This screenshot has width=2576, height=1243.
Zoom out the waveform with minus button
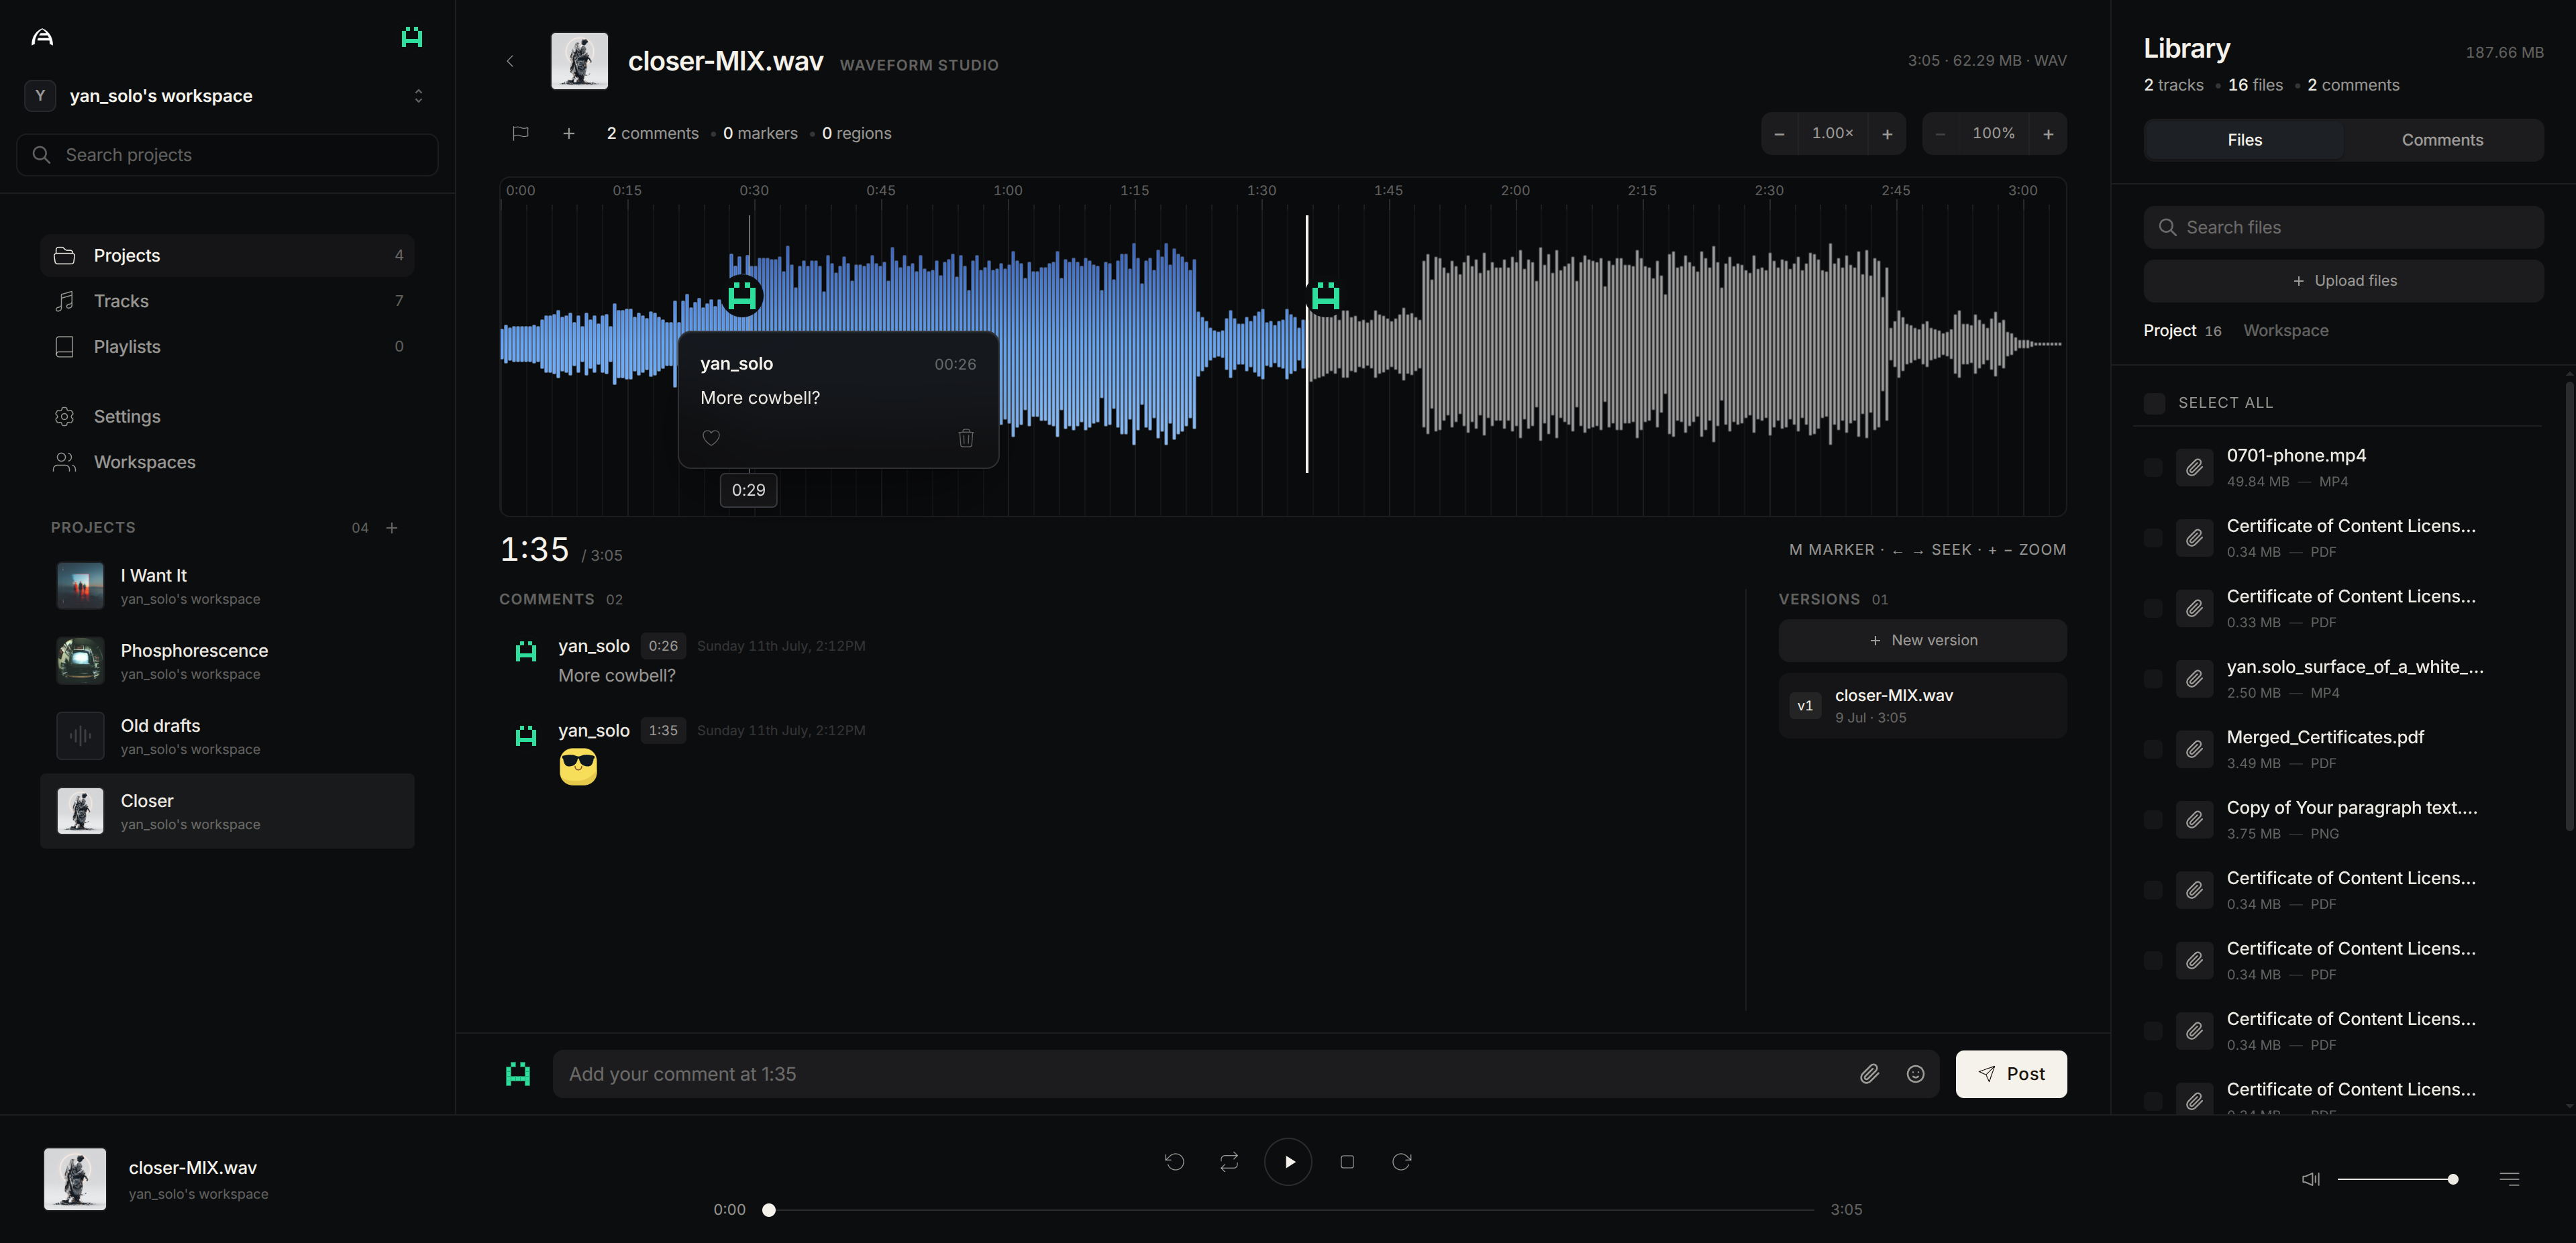tap(1940, 134)
